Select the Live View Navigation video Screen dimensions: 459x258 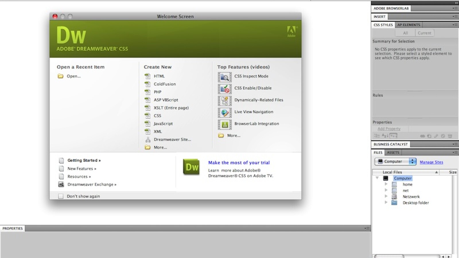coord(254,112)
